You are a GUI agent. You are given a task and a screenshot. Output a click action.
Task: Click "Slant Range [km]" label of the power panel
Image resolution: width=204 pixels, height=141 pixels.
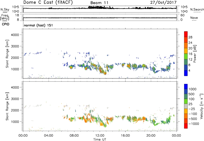[x=7, y=54]
